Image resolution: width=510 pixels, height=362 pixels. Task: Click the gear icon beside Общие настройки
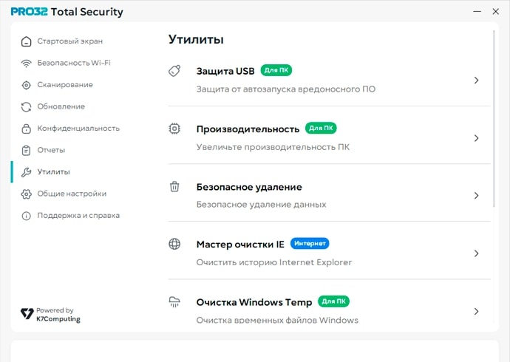(x=27, y=194)
